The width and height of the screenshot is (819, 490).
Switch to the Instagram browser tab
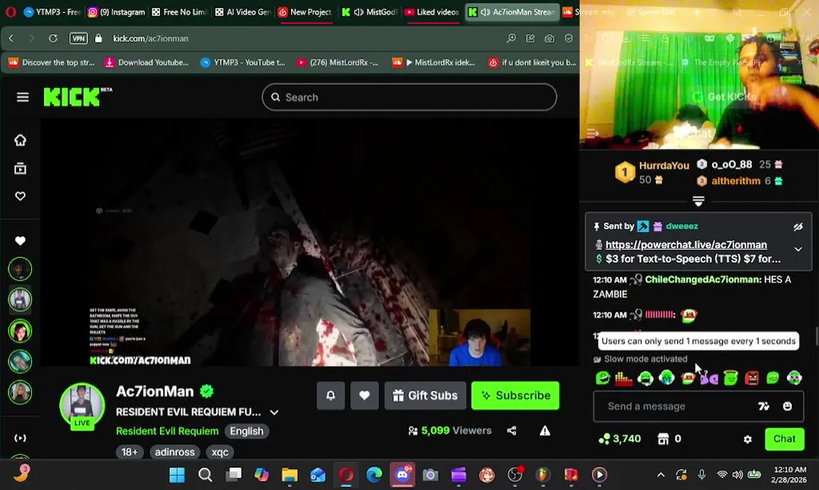tap(117, 12)
